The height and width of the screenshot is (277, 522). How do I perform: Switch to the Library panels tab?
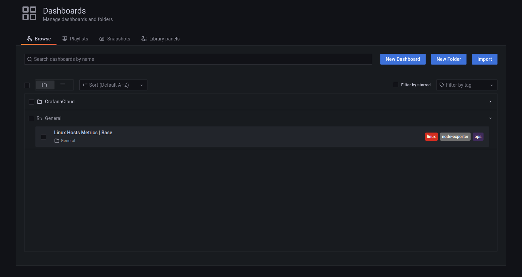coord(160,39)
